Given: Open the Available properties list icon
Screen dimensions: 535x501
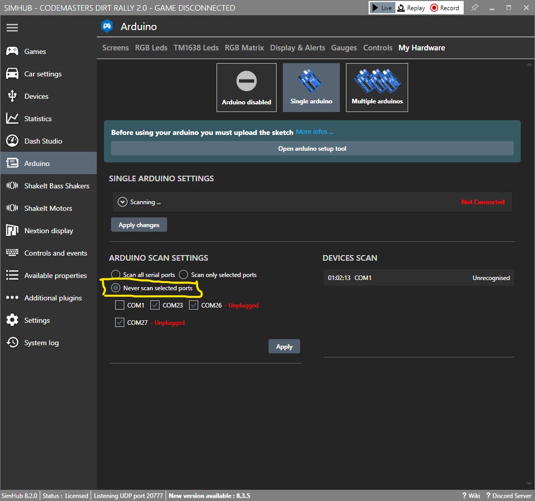Looking at the screenshot, I should click(x=12, y=275).
